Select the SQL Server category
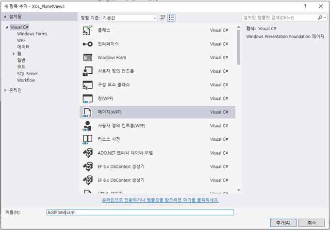This screenshot has height=230, width=330. tap(27, 74)
